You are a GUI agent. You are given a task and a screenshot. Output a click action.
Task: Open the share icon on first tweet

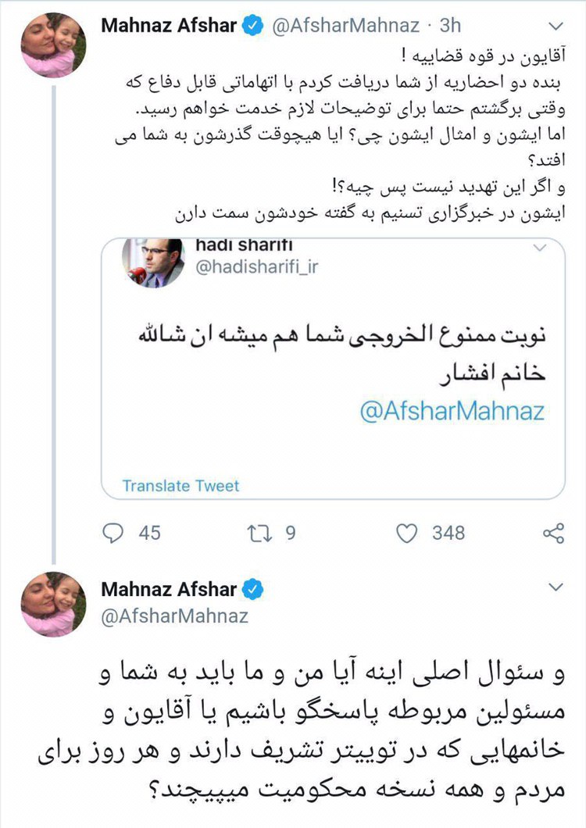pos(552,533)
